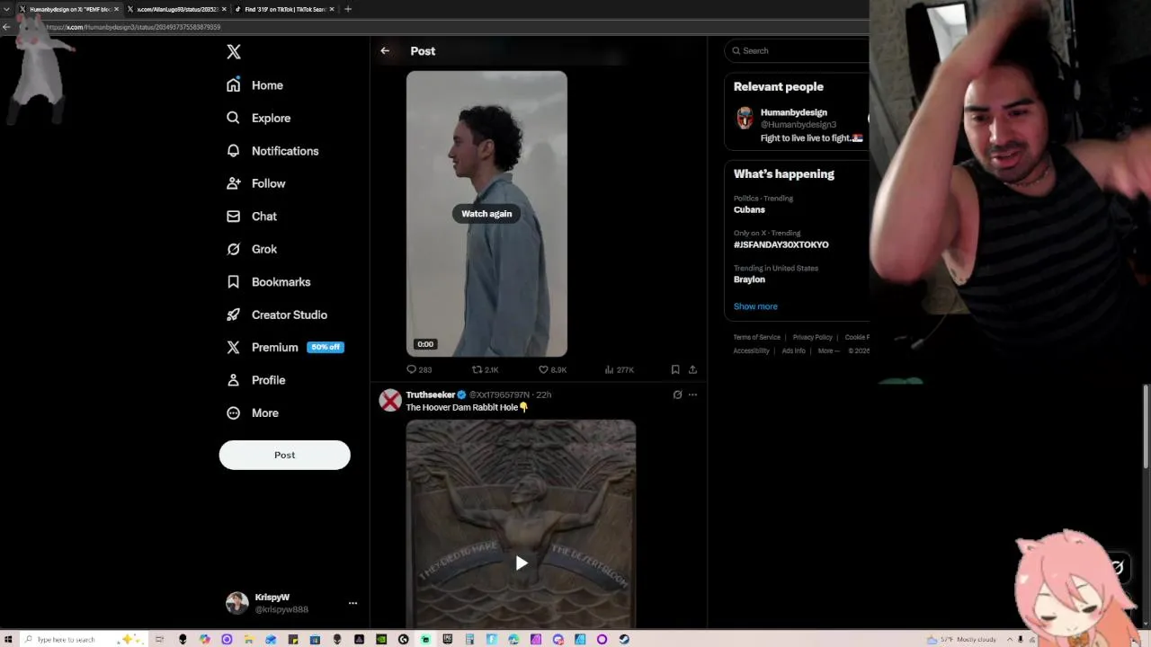Open the browser tab search dropdown
Viewport: 1151px width, 647px height.
[7, 9]
